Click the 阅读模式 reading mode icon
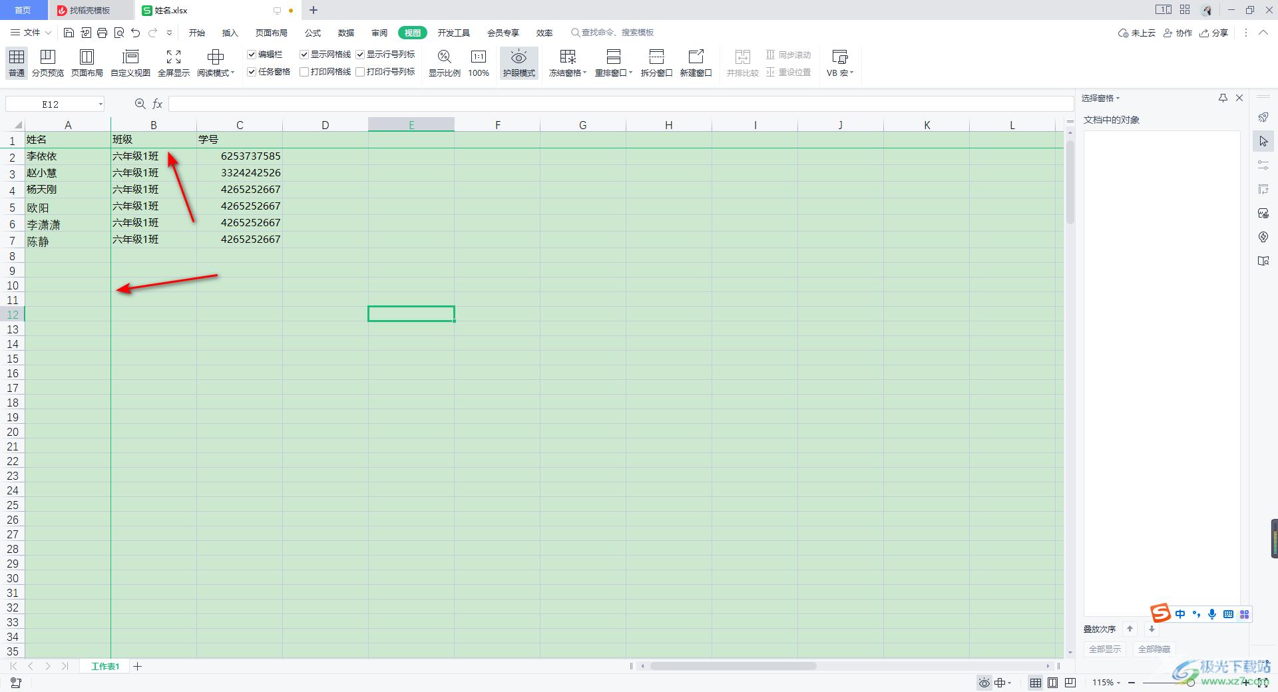Screen dimensions: 1278x692 (x=215, y=57)
